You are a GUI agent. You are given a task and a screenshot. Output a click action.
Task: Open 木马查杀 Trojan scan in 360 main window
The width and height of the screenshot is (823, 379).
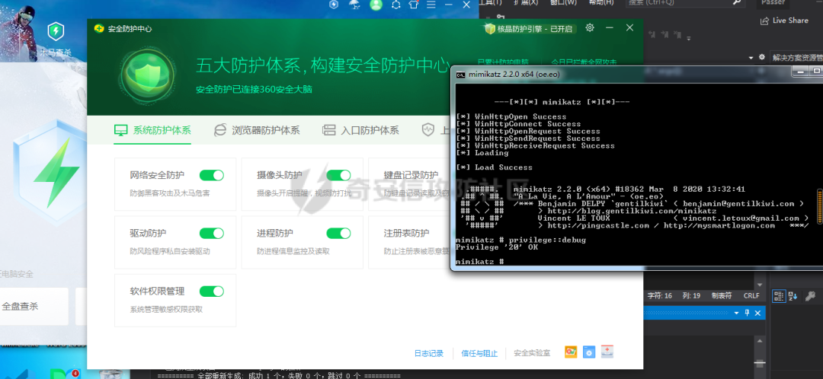coord(56,39)
